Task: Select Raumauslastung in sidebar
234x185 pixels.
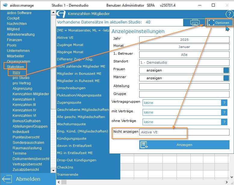Action: (27, 148)
